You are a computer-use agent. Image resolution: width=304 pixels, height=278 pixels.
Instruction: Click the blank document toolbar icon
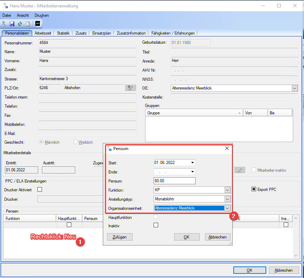28,24
